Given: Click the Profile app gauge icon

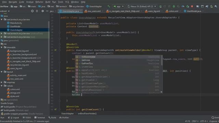Looking at the screenshot, I should coord(183,6).
